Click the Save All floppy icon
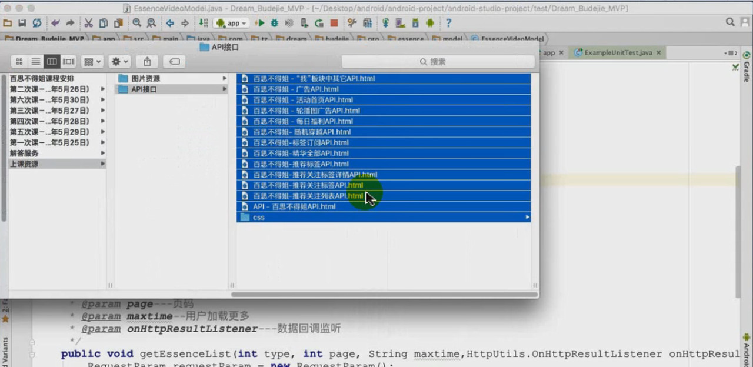 coord(22,23)
